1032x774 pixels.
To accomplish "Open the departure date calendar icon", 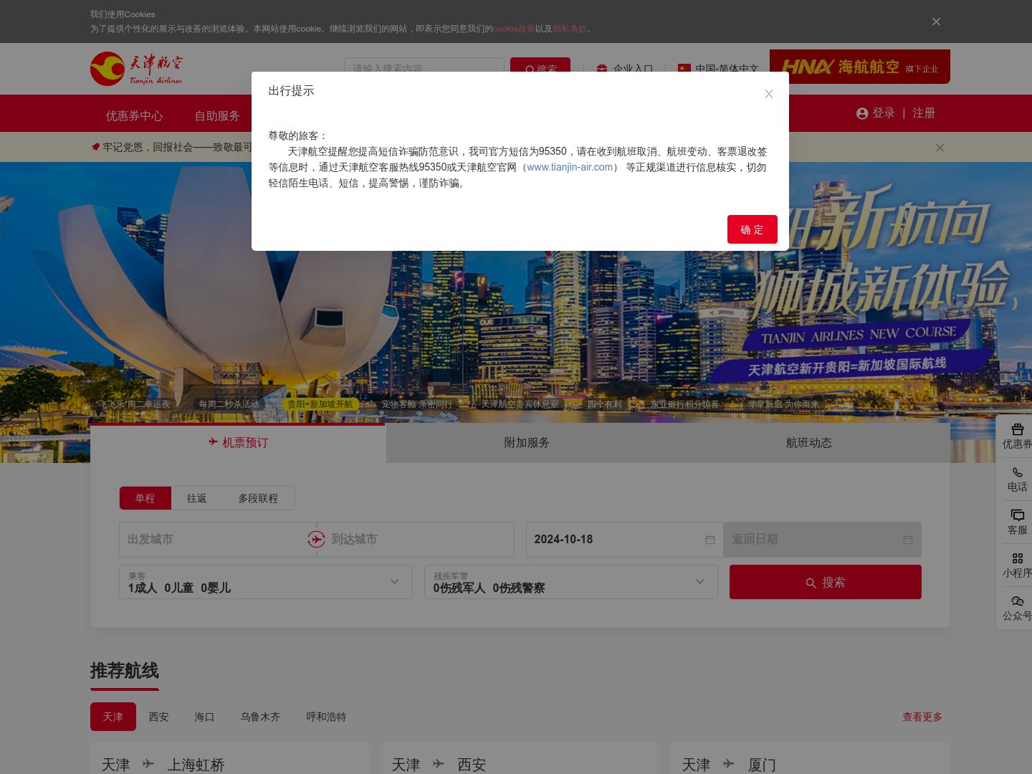I will (709, 540).
